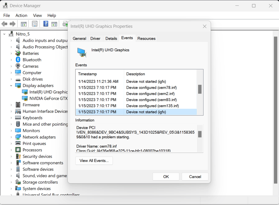Click the Back navigation arrow icon
The image size is (279, 205).
[4, 23]
